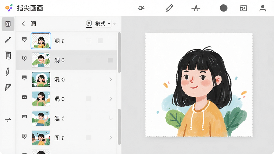Viewport: 274px width, 154px height.
Task: Select the 涵 I layer thumbnail
Action: pyautogui.click(x=41, y=41)
